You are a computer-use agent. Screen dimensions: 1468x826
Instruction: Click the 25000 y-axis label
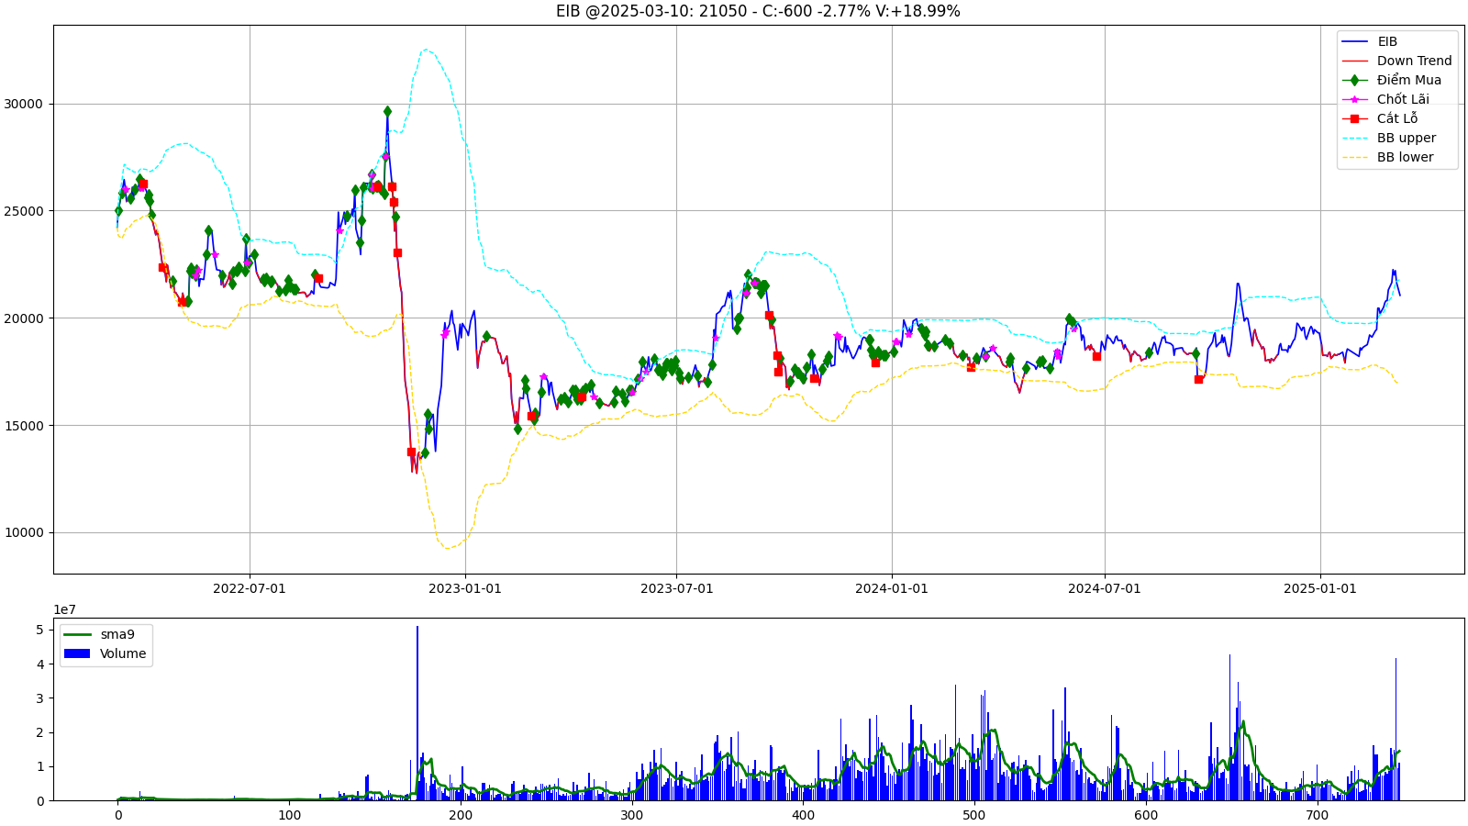tap(24, 211)
